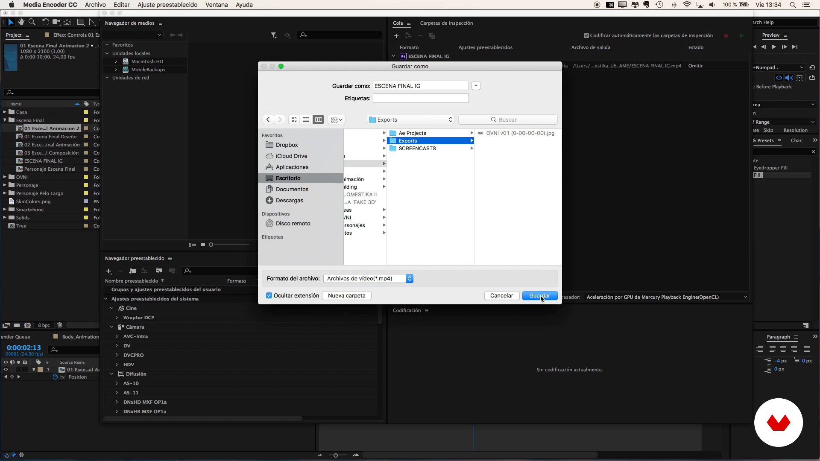Image resolution: width=820 pixels, height=461 pixels.
Task: Adjust thumbnail size slider in Navegador de medios
Action: (230, 245)
